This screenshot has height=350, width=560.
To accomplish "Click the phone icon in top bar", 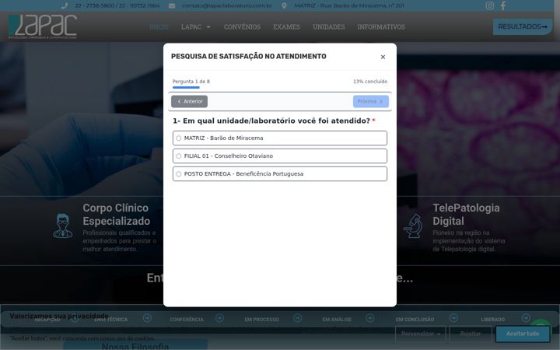I will tap(65, 5).
